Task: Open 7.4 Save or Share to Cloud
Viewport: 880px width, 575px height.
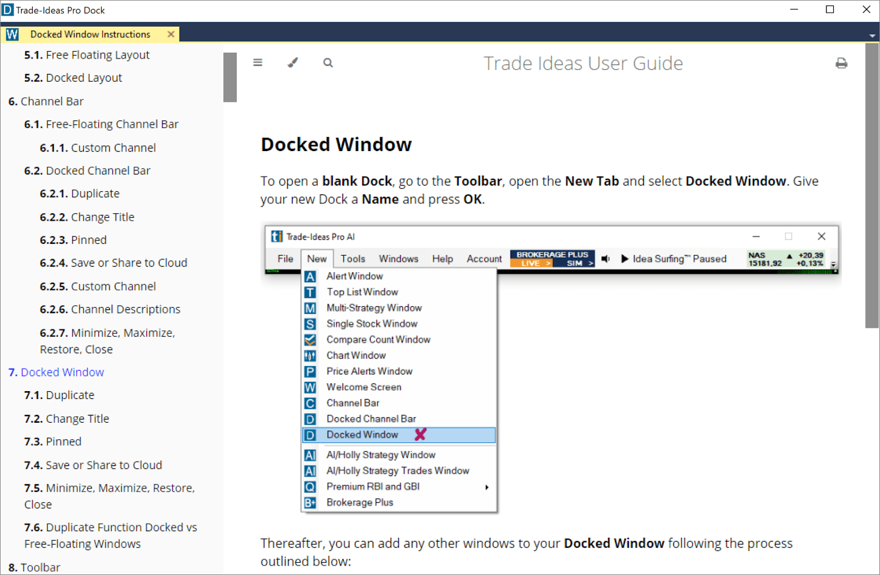Action: pyautogui.click(x=93, y=465)
